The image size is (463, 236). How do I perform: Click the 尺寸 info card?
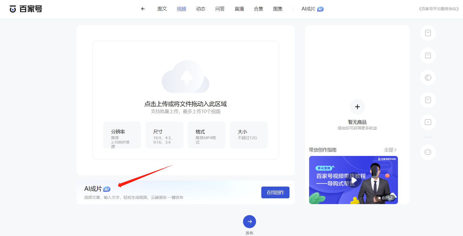click(x=164, y=135)
